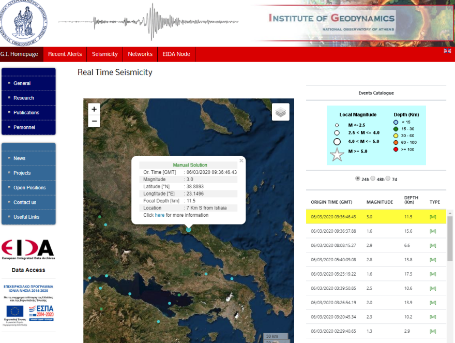Viewport: 455px width, 343px height.
Task: Open the EIDA Data Access logo
Action: point(28,250)
